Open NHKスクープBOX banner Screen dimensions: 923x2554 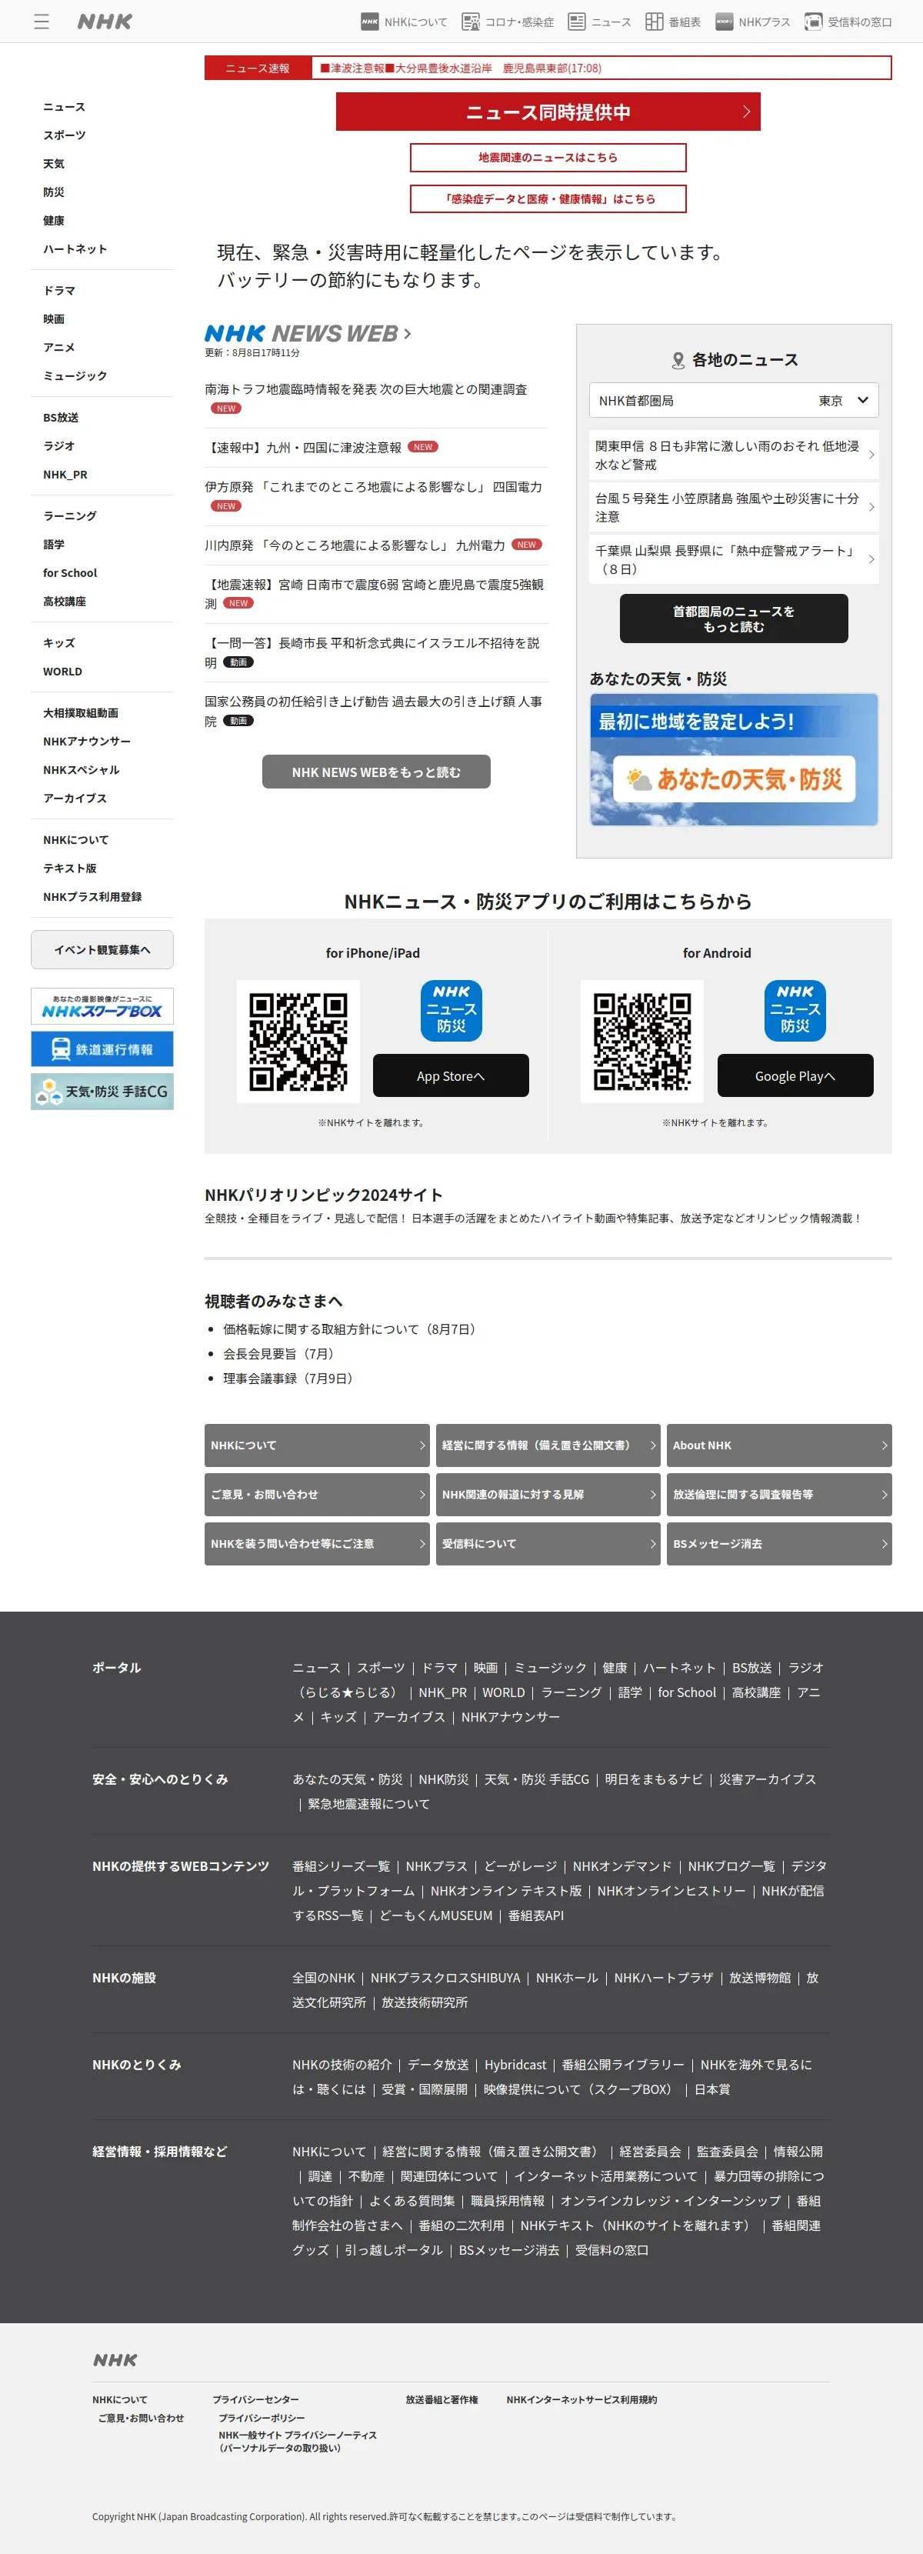coord(102,1005)
